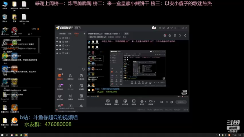Viewport: 244px width, 137px height.
Task: Click the 已锁定 lock icon on desktop overlay
Action: coord(38,29)
